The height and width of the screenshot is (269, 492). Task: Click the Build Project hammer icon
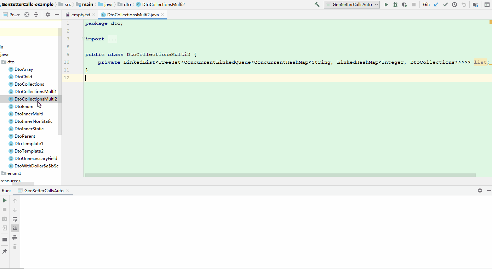317,5
